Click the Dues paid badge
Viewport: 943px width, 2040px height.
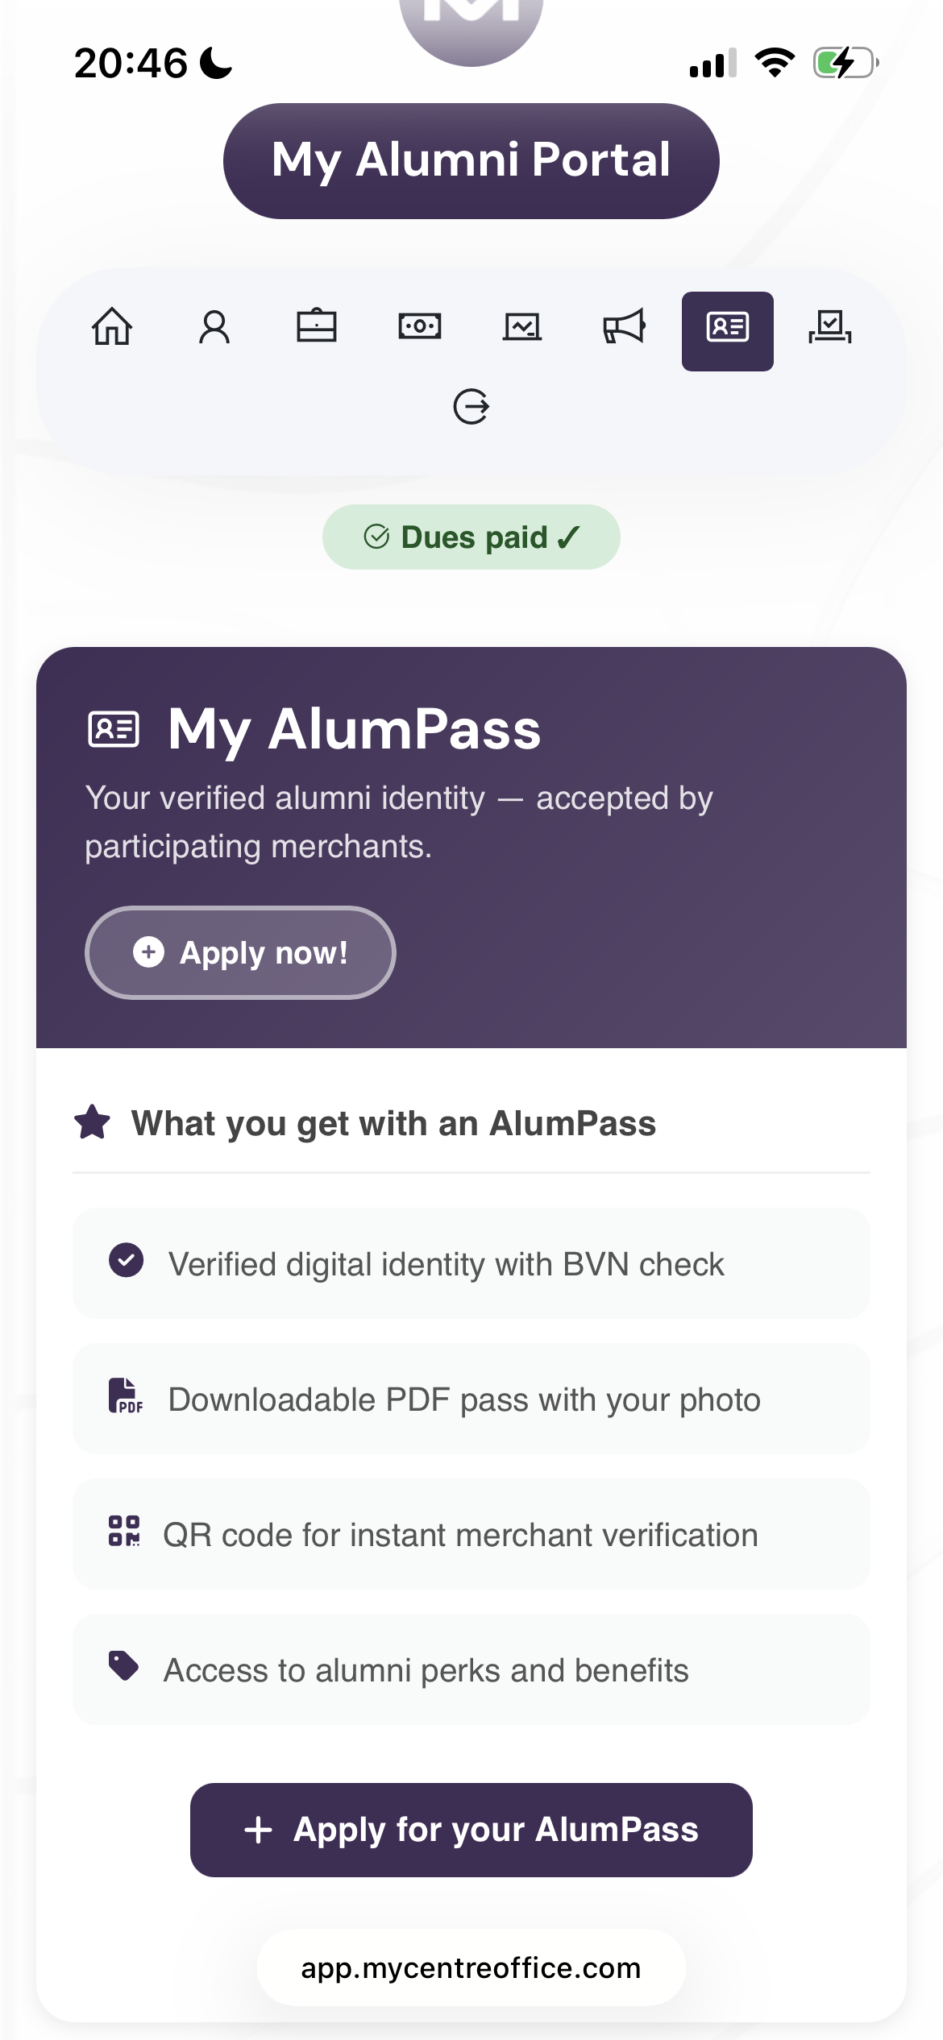[471, 537]
